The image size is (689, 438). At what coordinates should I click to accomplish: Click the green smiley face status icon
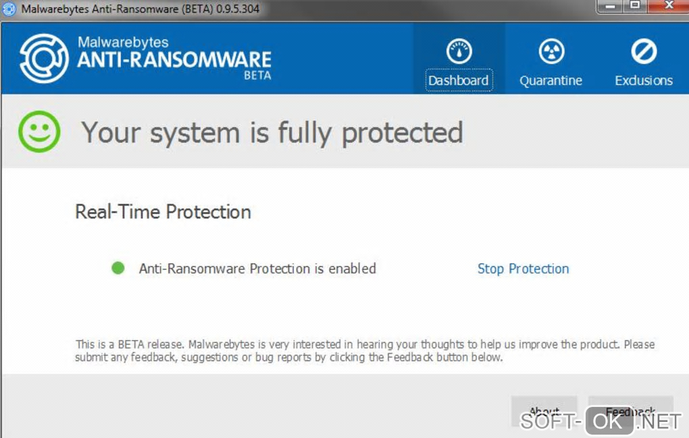tap(39, 132)
